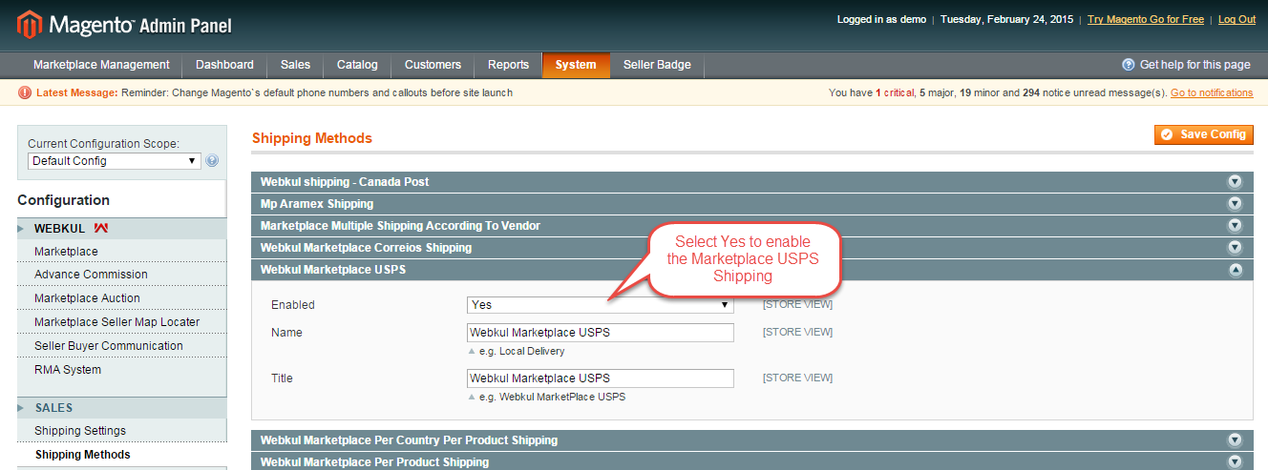
Task: Open Marketplace in sidebar
Action: click(122, 251)
